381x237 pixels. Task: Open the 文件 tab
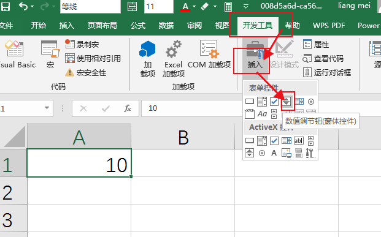[x=6, y=25]
